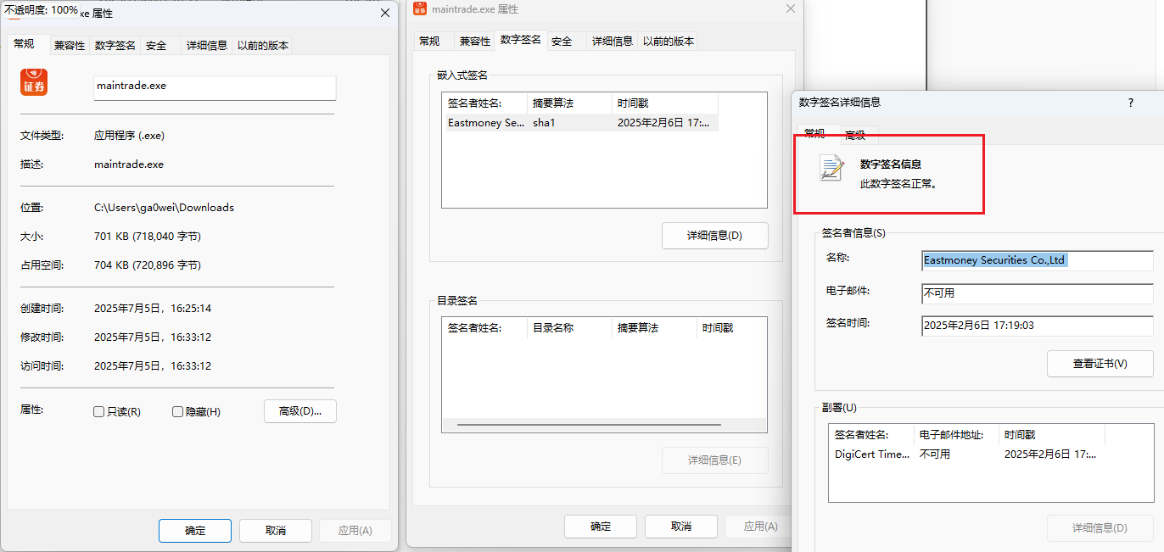This screenshot has width=1164, height=552.
Task: Click 取消 in the middle properties window
Action: pos(681,527)
